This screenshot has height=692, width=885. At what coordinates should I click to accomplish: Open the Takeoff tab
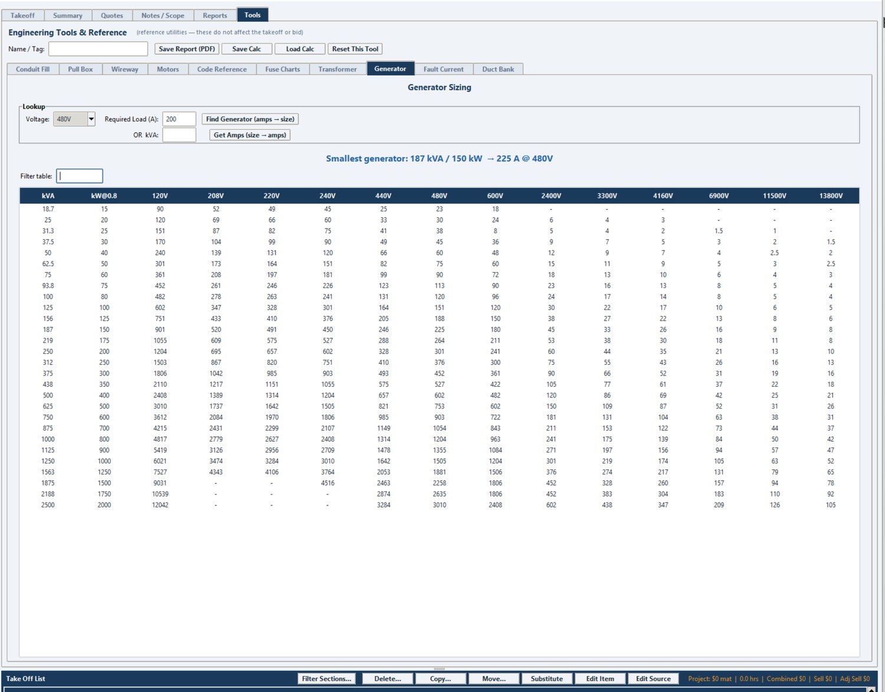(x=22, y=15)
